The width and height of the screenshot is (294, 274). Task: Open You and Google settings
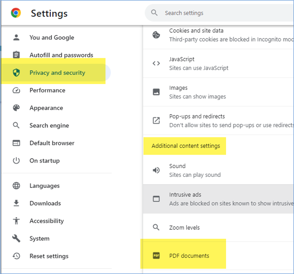tap(51, 38)
